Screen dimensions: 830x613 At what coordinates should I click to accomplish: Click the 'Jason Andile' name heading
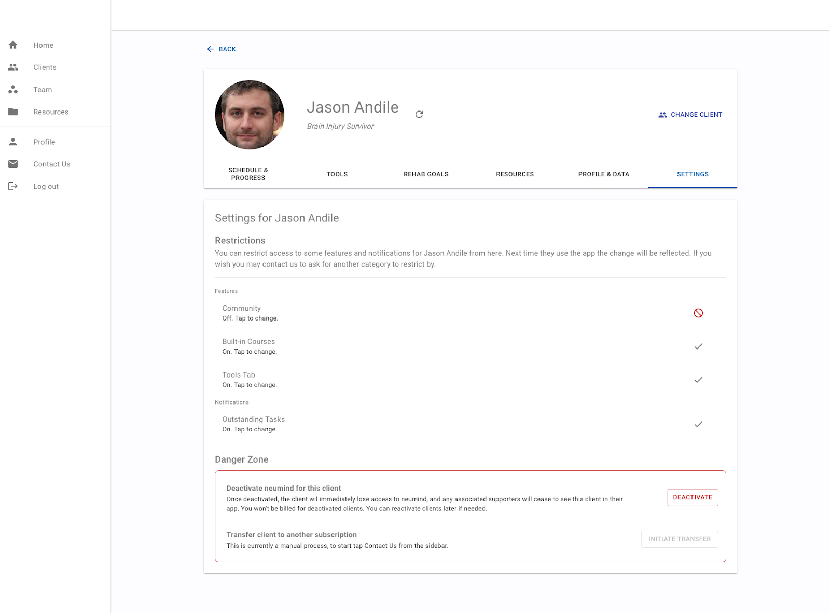pos(353,107)
